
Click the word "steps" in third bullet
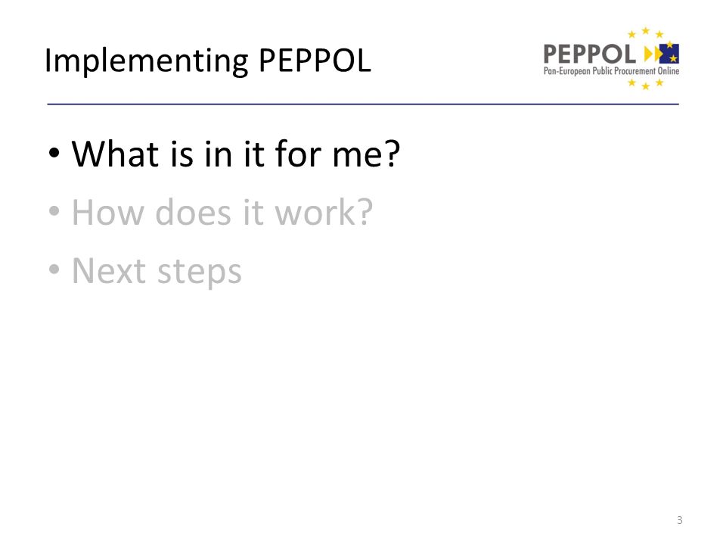coord(200,273)
